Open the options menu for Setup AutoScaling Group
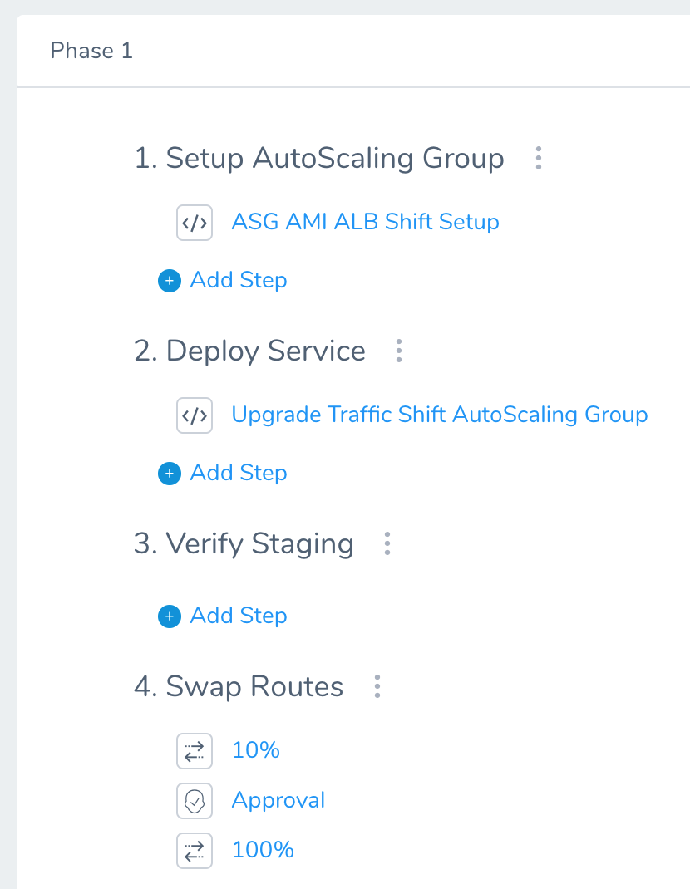 pos(539,158)
